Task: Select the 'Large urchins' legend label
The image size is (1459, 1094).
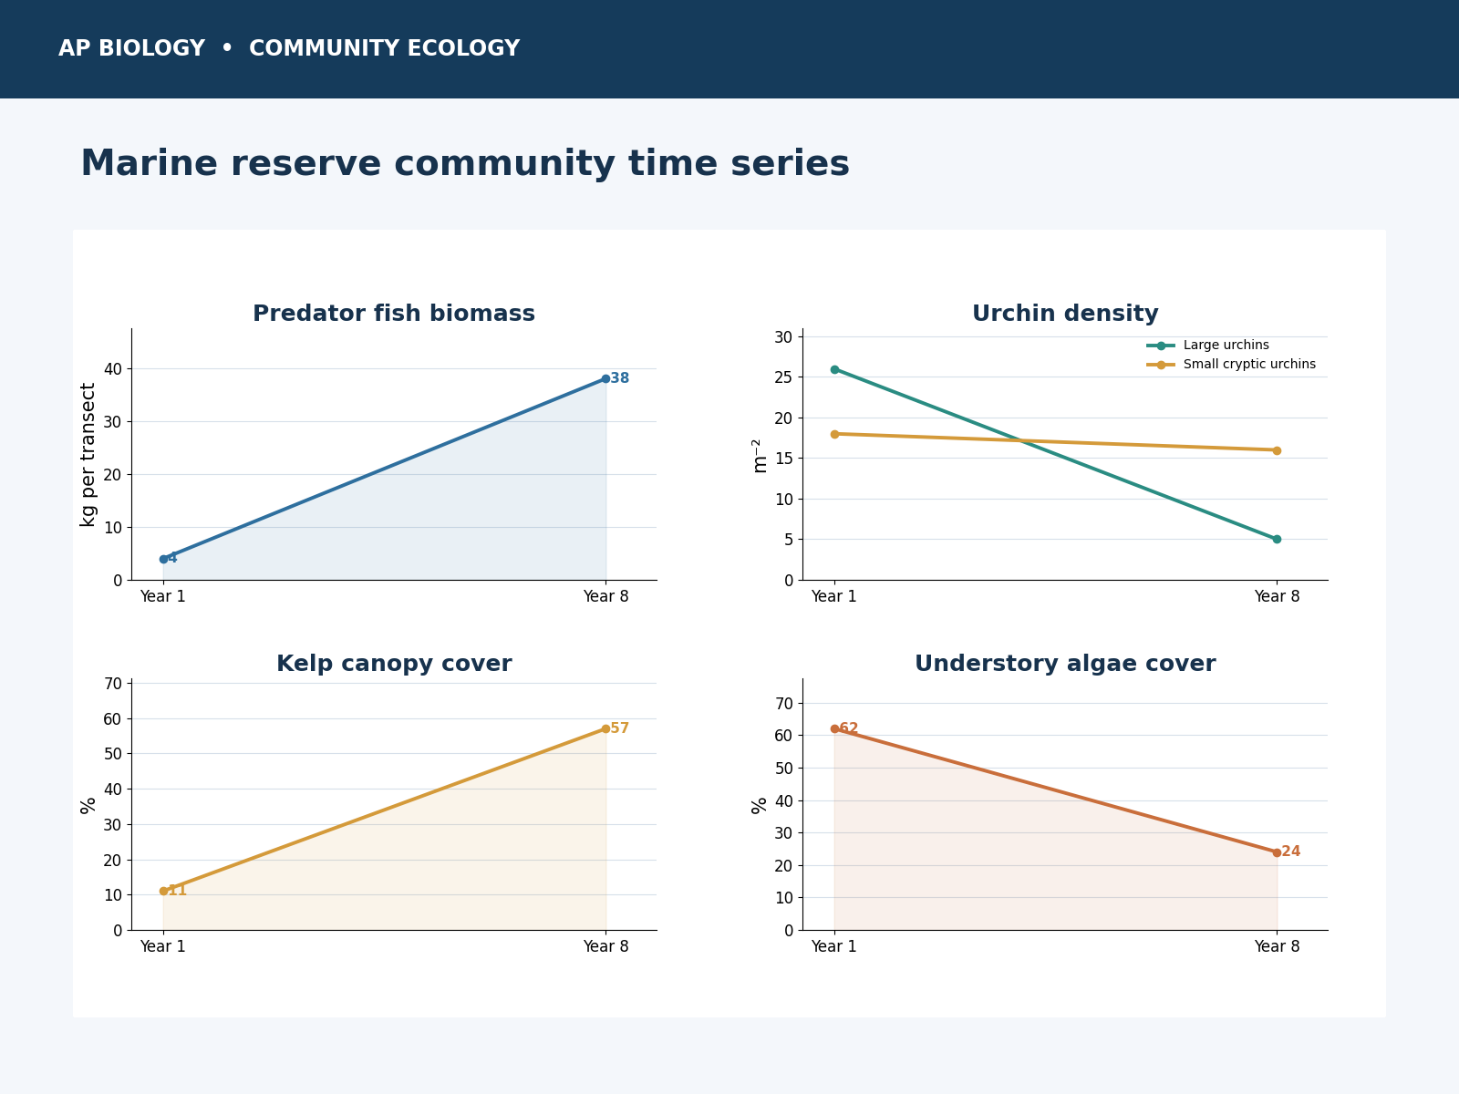Action: (1226, 346)
